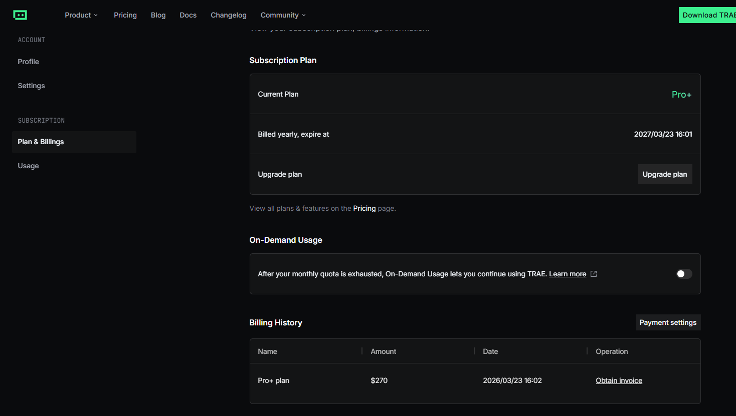
Task: Go to Docs in the top navigation
Action: [x=188, y=15]
